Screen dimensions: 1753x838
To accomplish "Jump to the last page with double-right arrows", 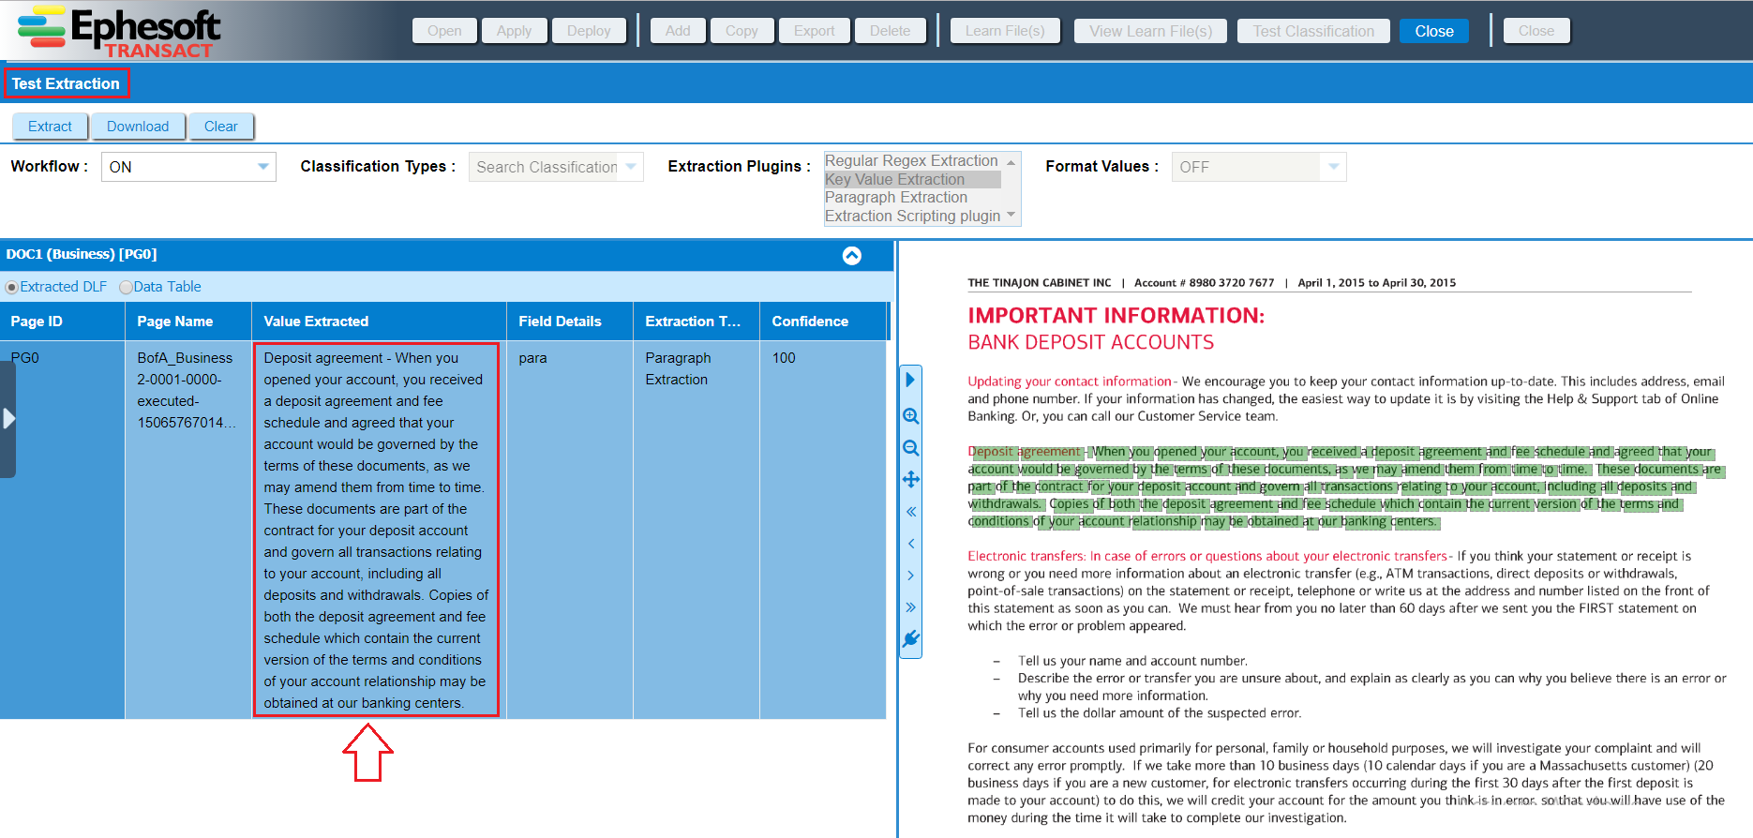I will point(910,607).
